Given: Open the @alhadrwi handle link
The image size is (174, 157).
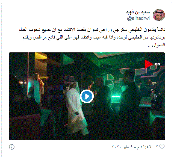Looking at the screenshot, I should (138, 18).
